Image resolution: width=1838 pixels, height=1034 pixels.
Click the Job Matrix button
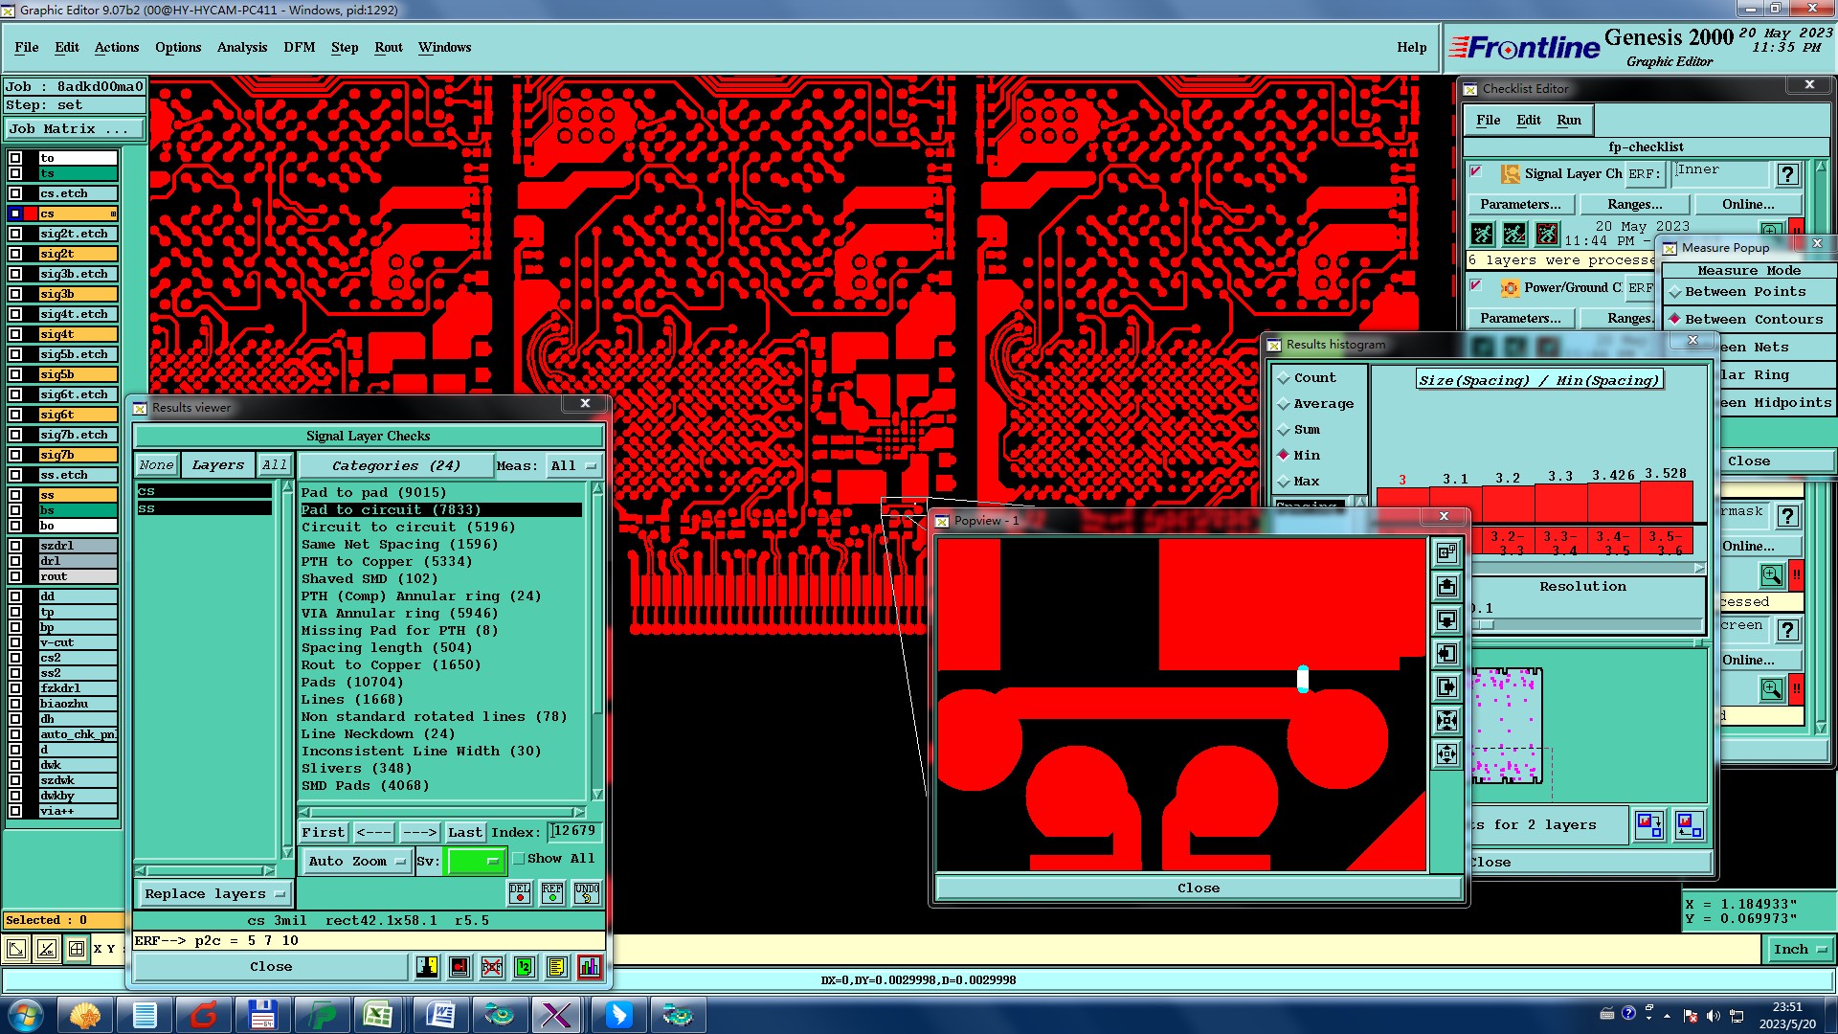click(75, 128)
